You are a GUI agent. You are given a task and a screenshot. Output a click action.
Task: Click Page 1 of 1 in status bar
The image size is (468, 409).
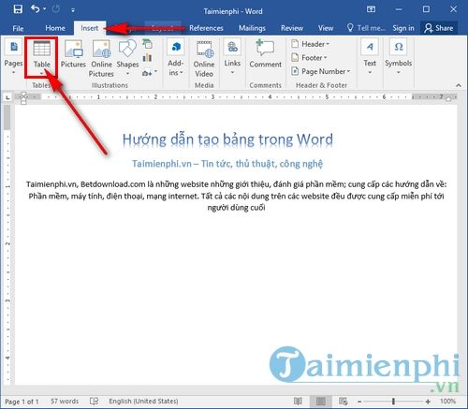coord(22,402)
